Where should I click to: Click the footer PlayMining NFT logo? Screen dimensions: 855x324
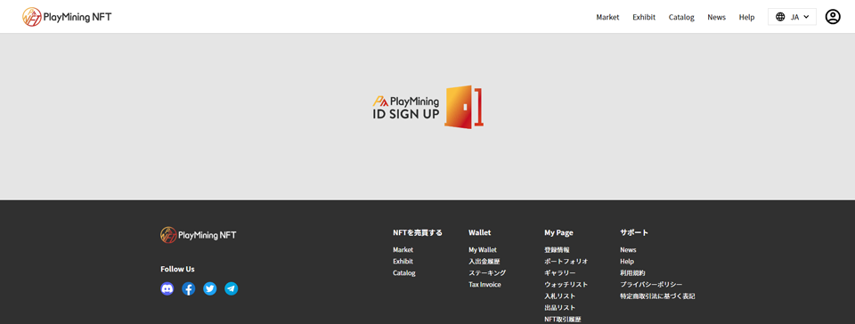tap(199, 235)
